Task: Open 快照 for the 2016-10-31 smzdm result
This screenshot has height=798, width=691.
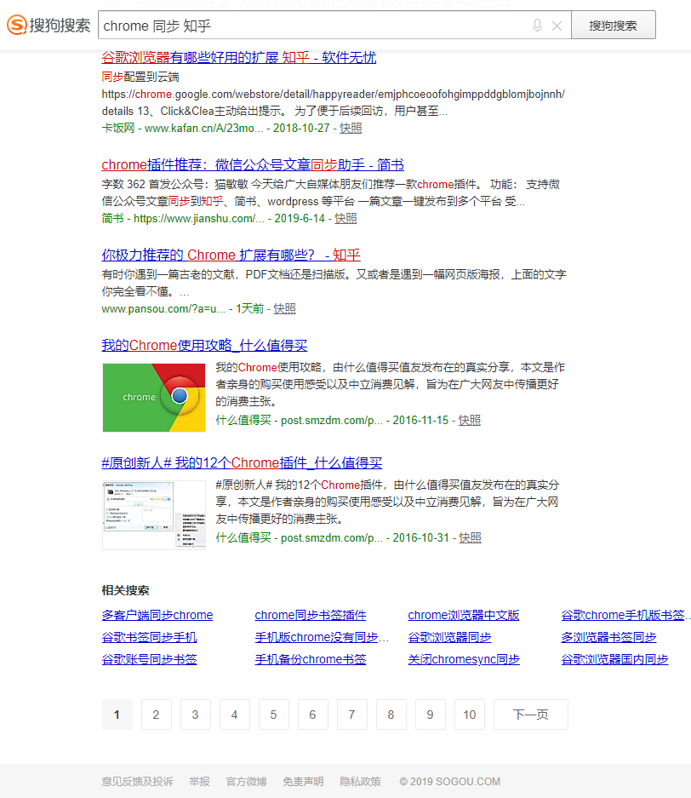Action: click(470, 538)
